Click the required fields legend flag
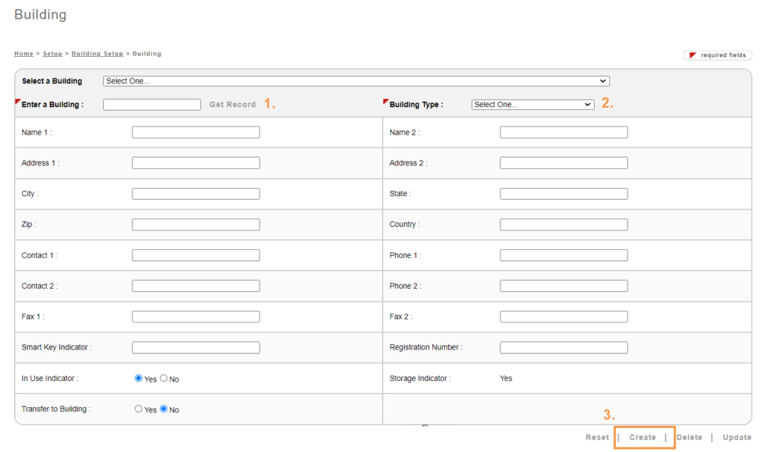The image size is (766, 452). click(692, 55)
